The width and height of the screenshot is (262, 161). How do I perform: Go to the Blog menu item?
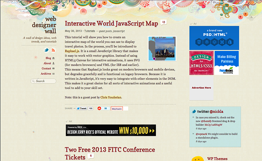coord(48,58)
